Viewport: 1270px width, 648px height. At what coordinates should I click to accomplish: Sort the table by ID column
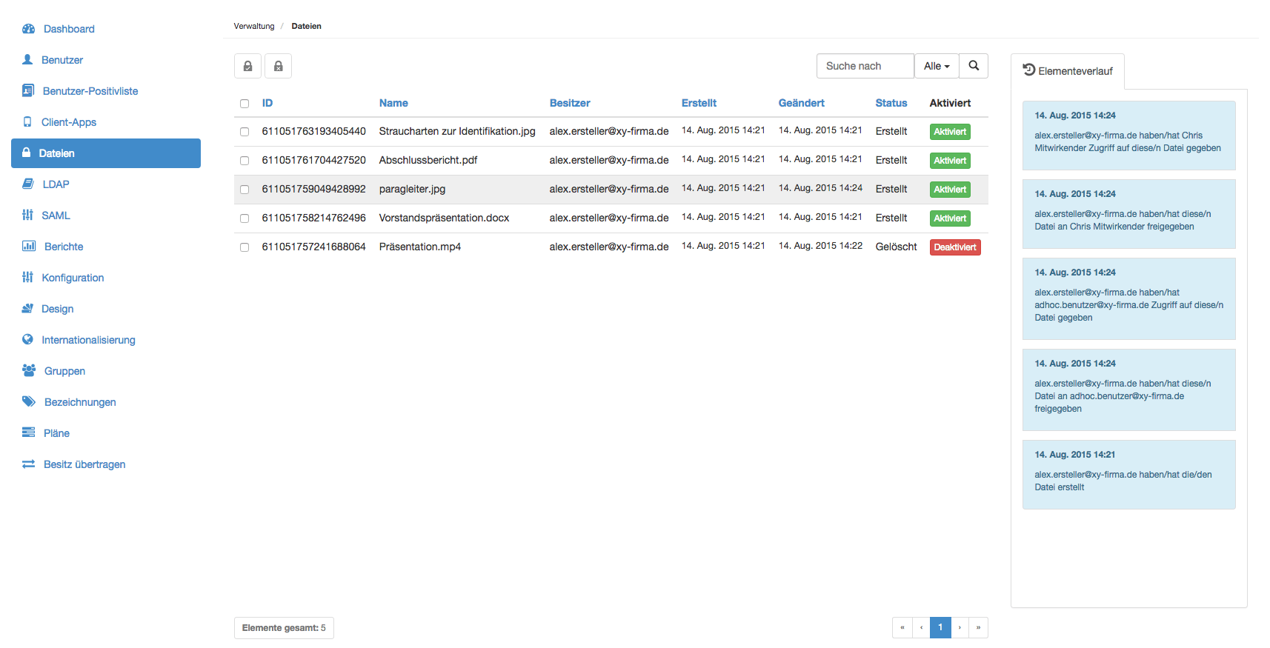[267, 103]
